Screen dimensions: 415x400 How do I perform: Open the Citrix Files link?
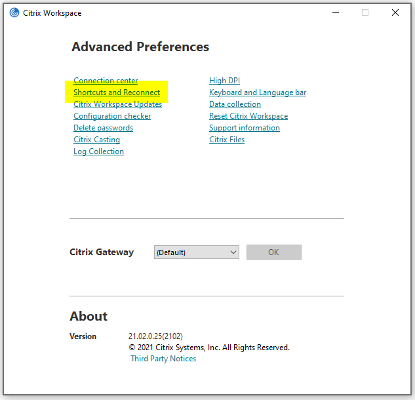tap(227, 140)
